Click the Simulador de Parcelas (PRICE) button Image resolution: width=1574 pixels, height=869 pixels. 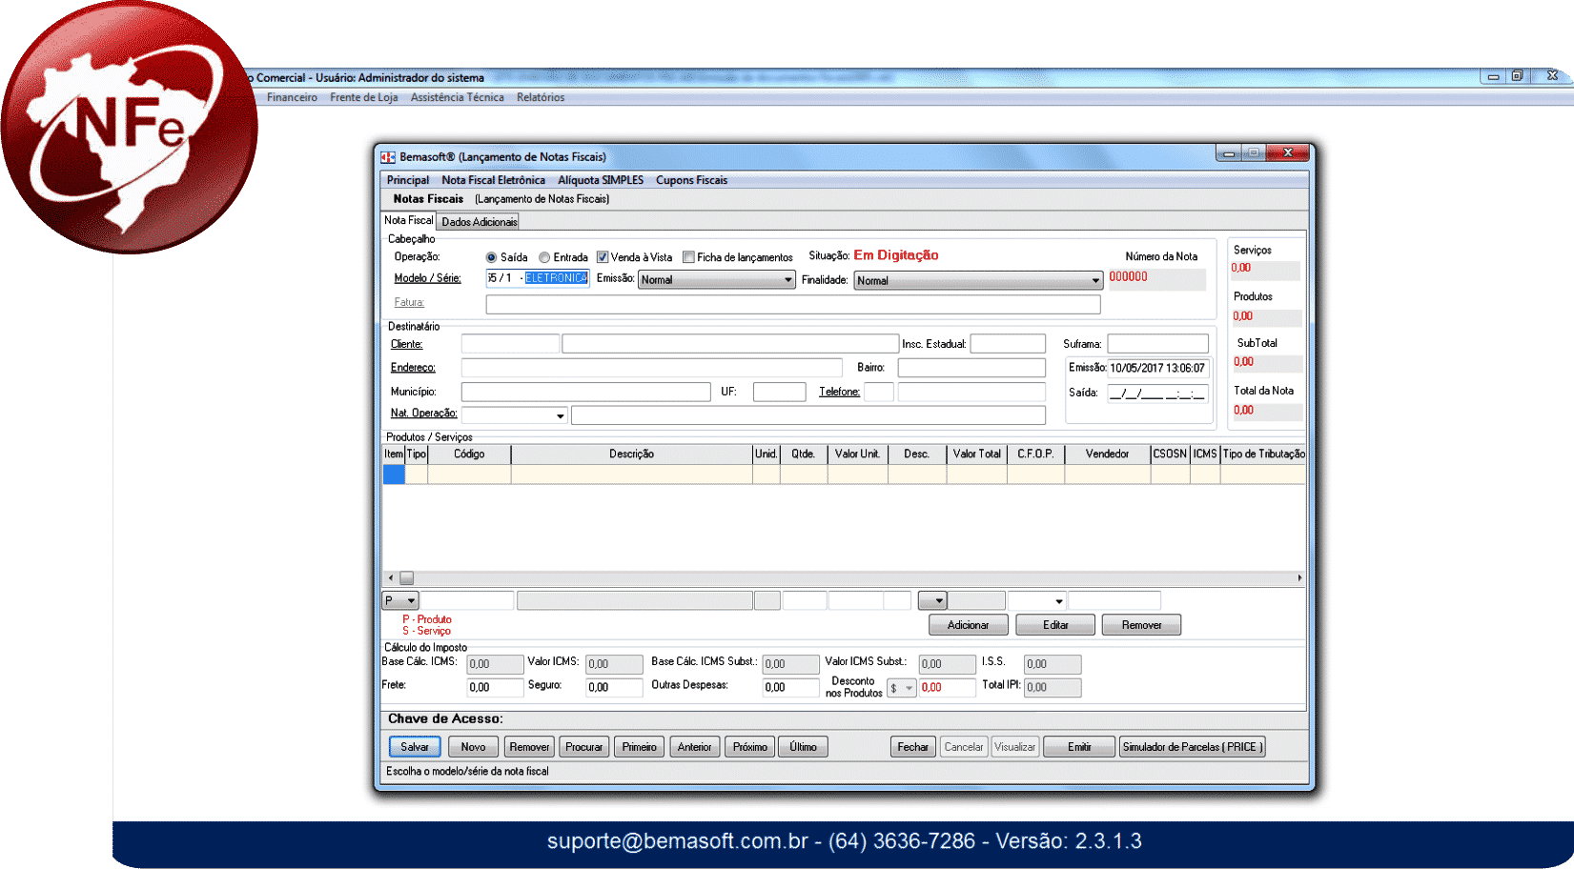[x=1192, y=747]
